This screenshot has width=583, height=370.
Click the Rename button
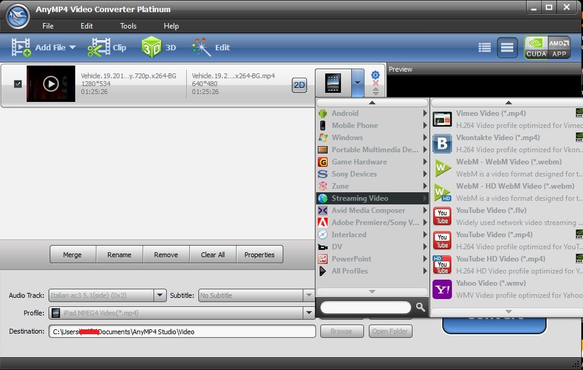point(120,254)
